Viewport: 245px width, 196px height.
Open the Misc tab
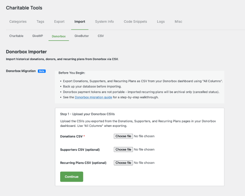(178, 22)
